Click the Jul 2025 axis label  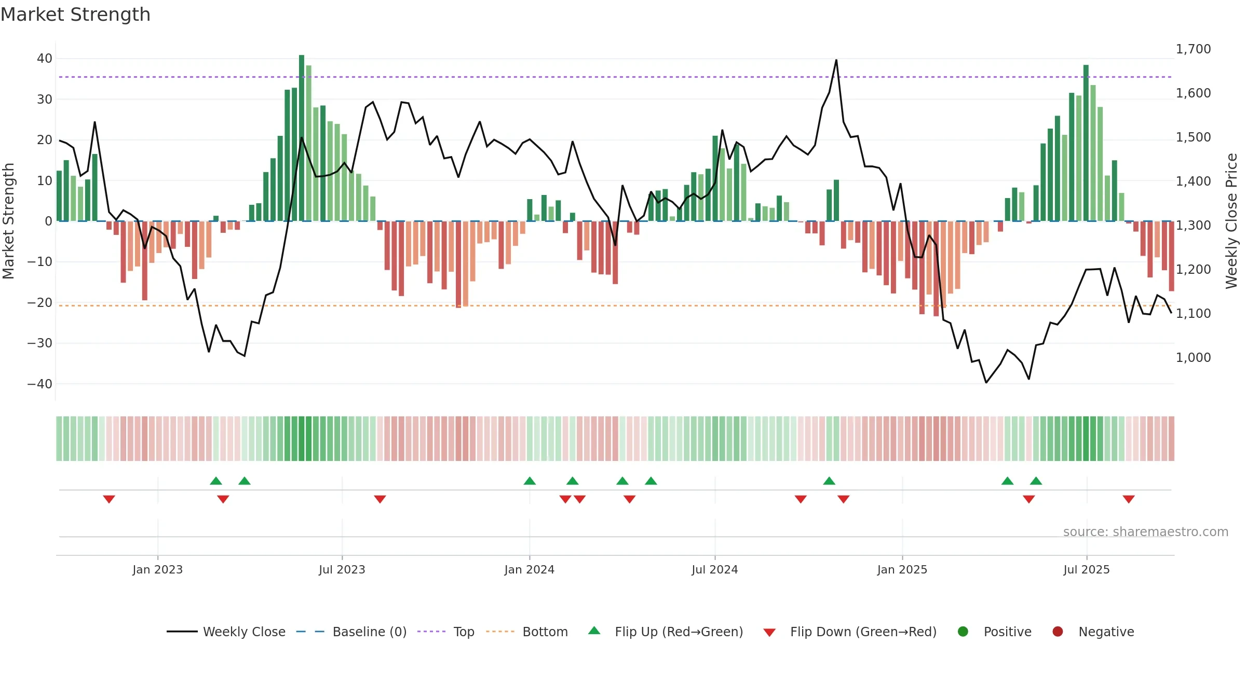click(1087, 570)
